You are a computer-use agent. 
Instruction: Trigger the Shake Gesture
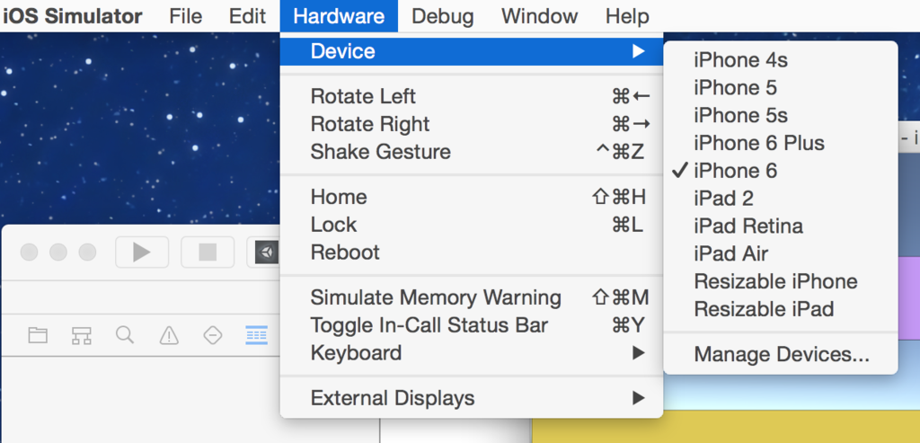coord(471,151)
